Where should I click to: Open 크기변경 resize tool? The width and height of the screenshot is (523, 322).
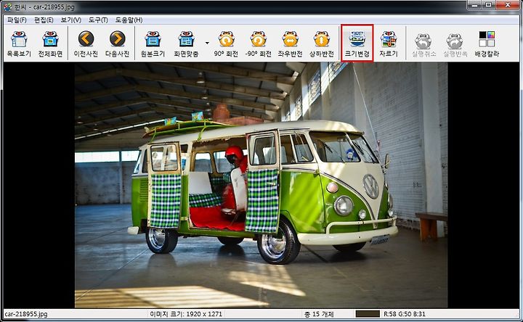coord(357,44)
